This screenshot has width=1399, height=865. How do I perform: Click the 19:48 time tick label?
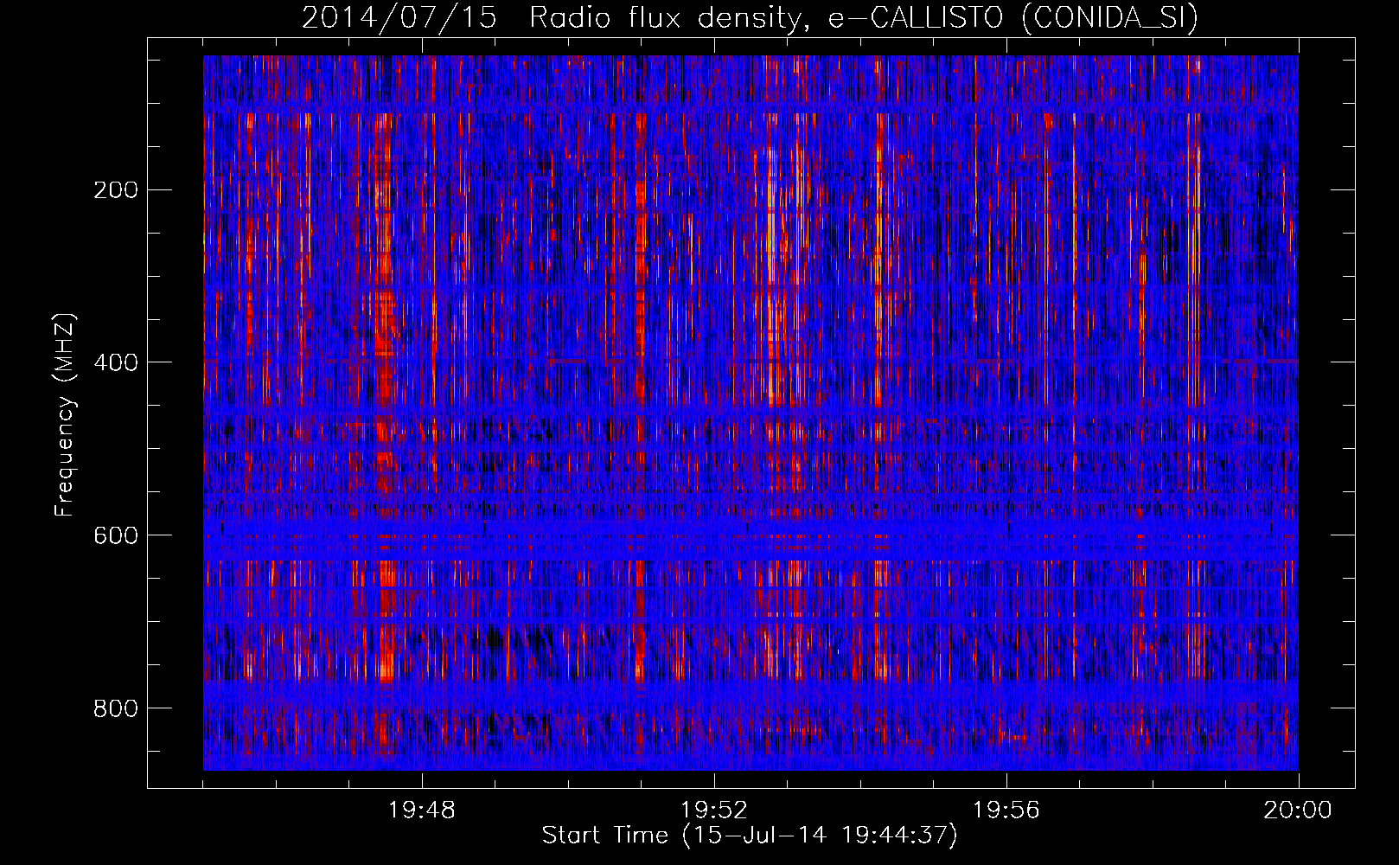coord(422,810)
